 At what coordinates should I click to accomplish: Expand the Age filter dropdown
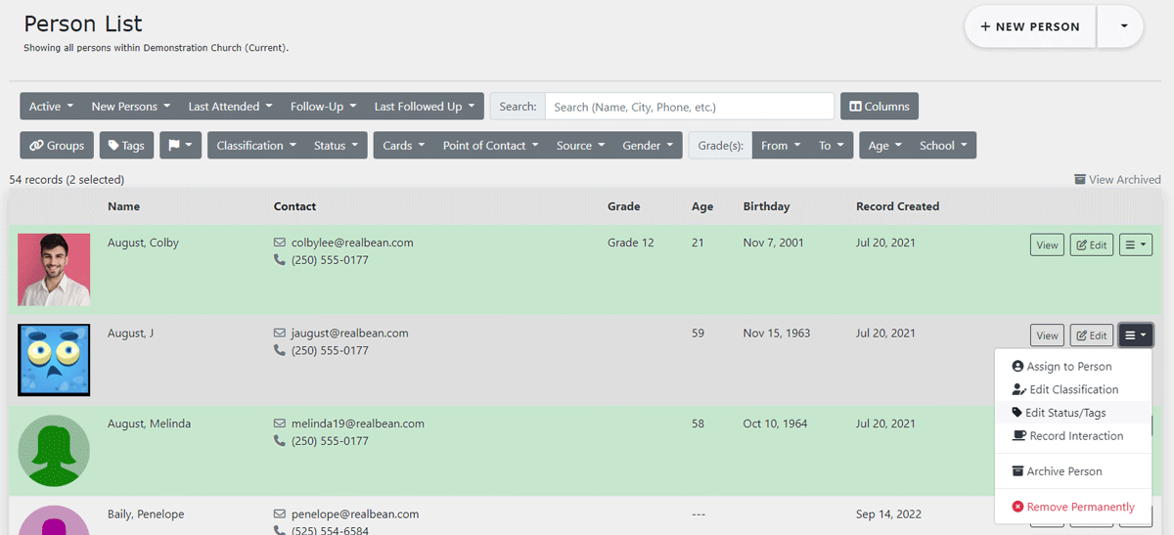pyautogui.click(x=884, y=146)
